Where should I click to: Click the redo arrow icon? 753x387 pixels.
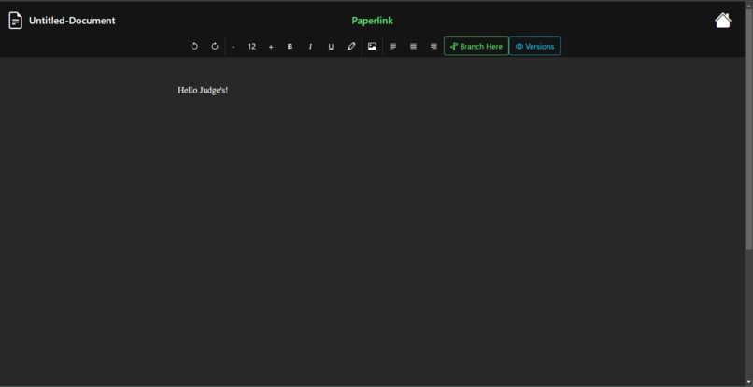click(x=215, y=46)
